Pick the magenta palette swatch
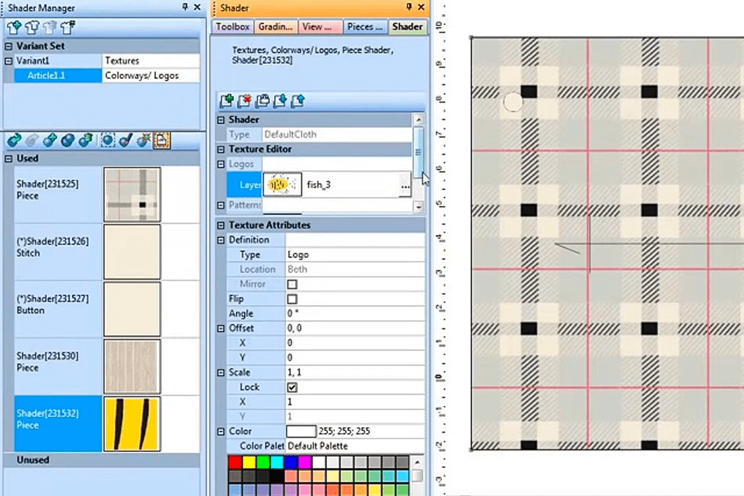 305,462
